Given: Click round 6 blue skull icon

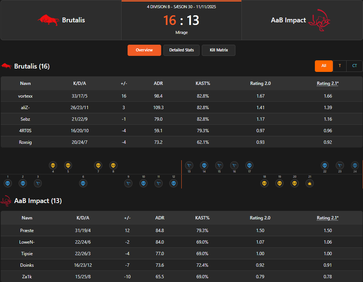Looking at the screenshot, I should tap(83, 184).
